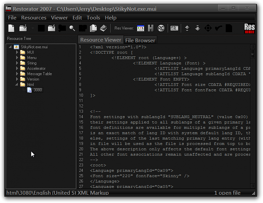Open the dropdown arrow next to Open

click(33, 28)
